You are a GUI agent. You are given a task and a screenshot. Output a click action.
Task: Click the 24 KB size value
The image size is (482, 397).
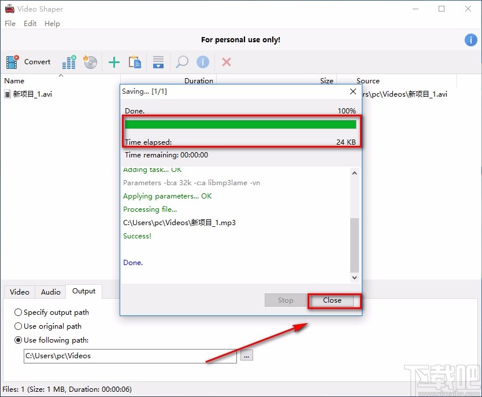(346, 142)
